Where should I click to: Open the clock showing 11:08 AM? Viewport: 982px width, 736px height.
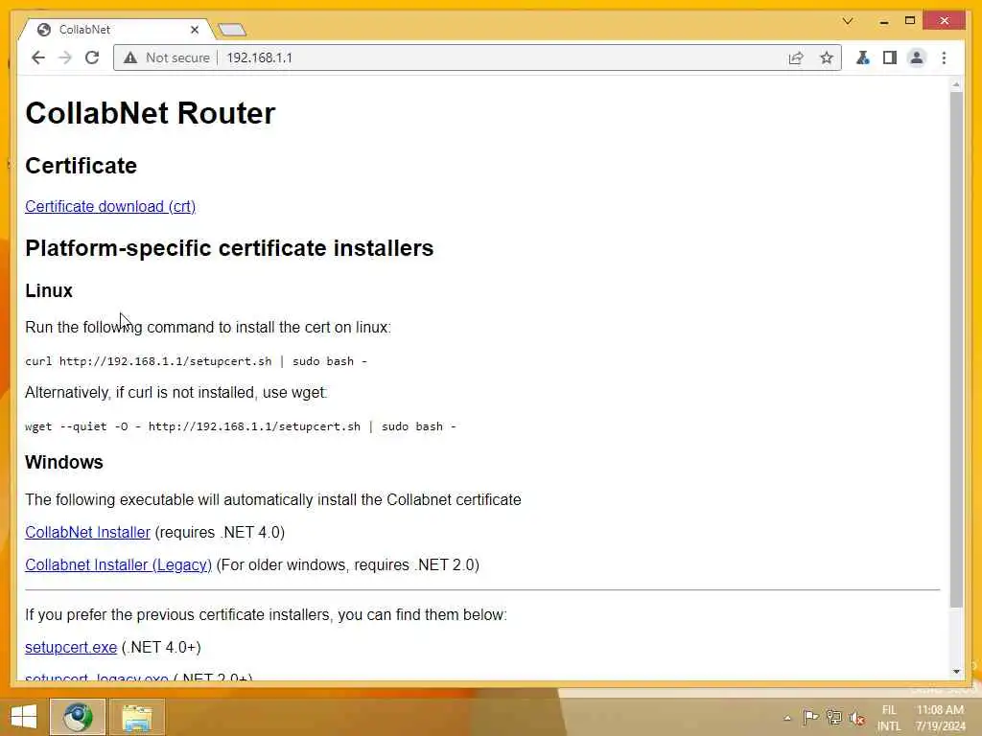pos(940,718)
